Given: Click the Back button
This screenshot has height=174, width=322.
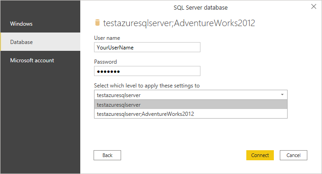Looking at the screenshot, I should (107, 155).
